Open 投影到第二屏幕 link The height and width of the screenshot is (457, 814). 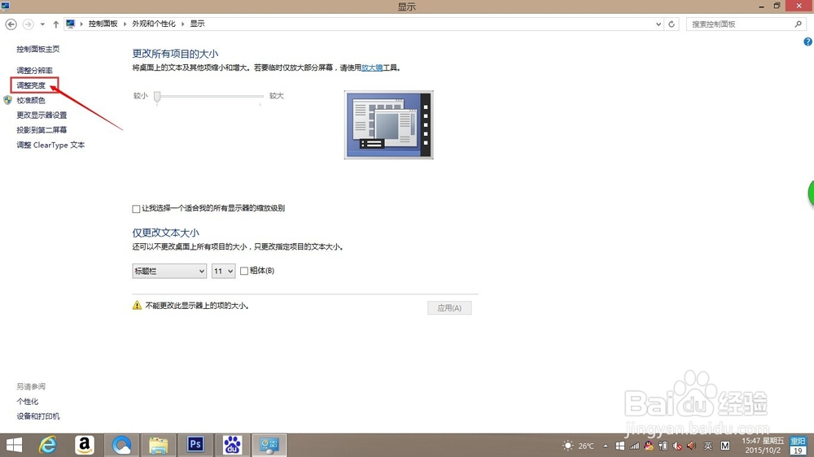[42, 130]
